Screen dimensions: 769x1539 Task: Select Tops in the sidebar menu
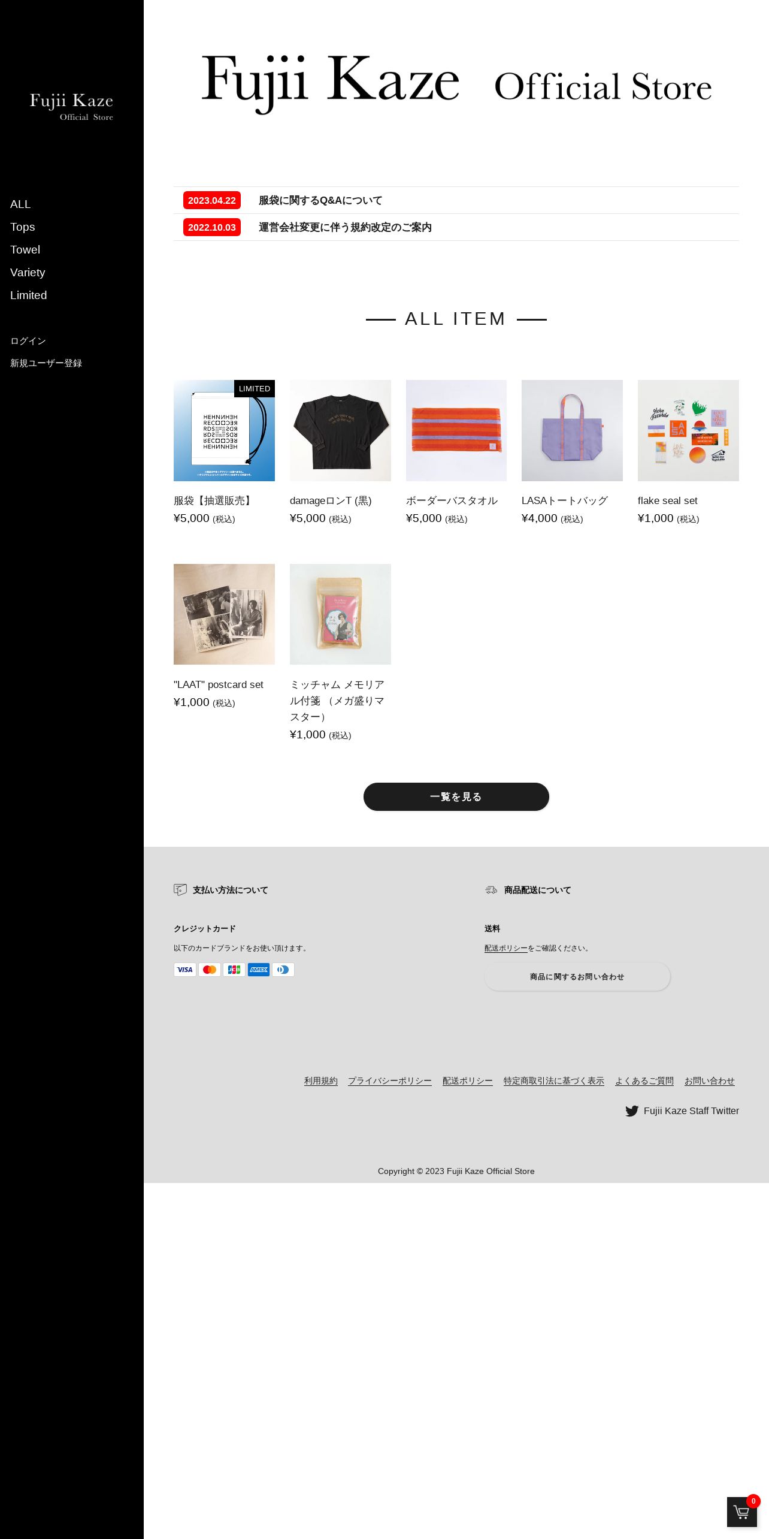pyautogui.click(x=23, y=227)
